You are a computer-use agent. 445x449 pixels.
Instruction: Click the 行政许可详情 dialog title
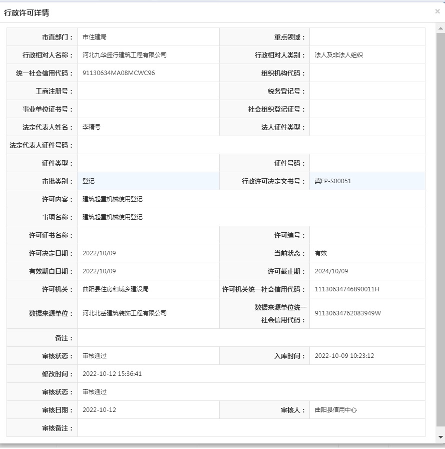[x=27, y=13]
